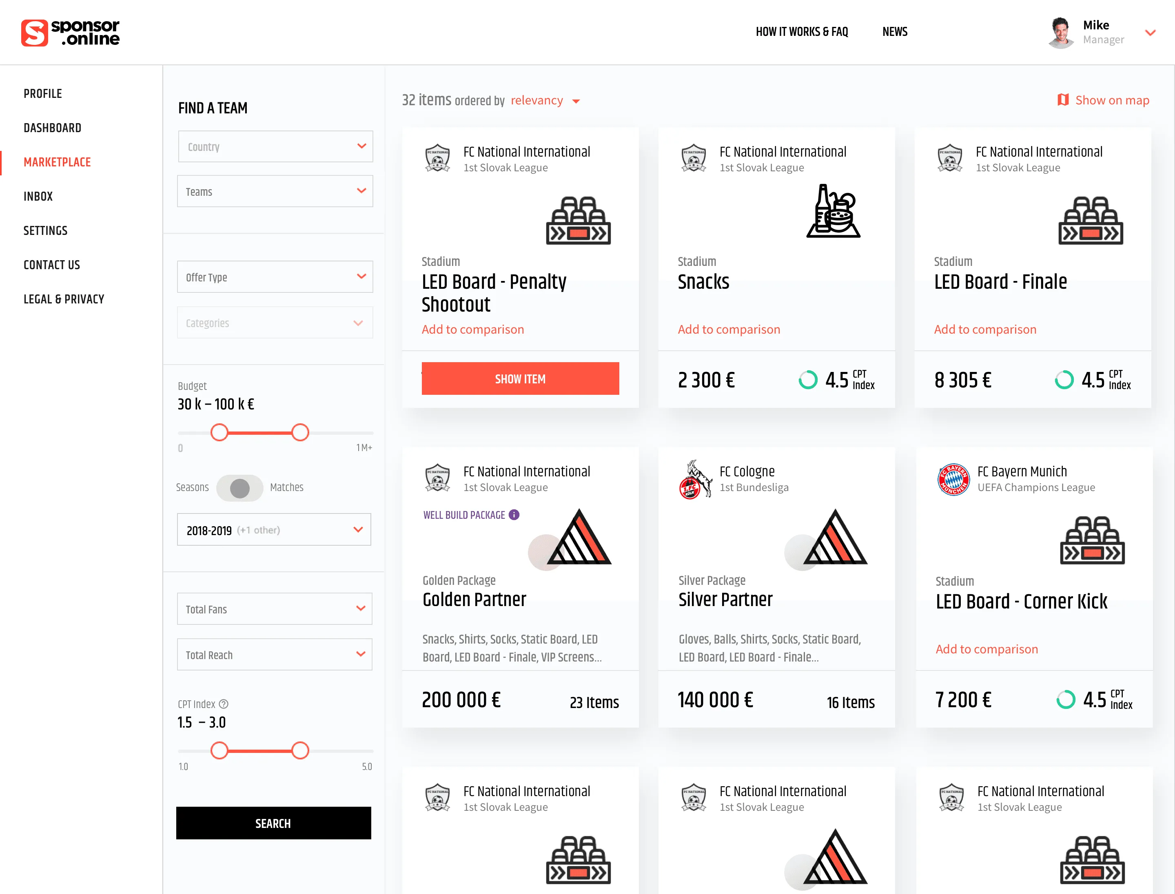This screenshot has width=1175, height=894.
Task: Click the FC National crest on the Snacks card
Action: [x=694, y=158]
